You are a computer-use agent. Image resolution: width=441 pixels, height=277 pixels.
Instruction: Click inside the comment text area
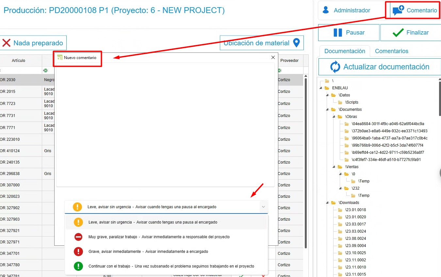[165, 124]
